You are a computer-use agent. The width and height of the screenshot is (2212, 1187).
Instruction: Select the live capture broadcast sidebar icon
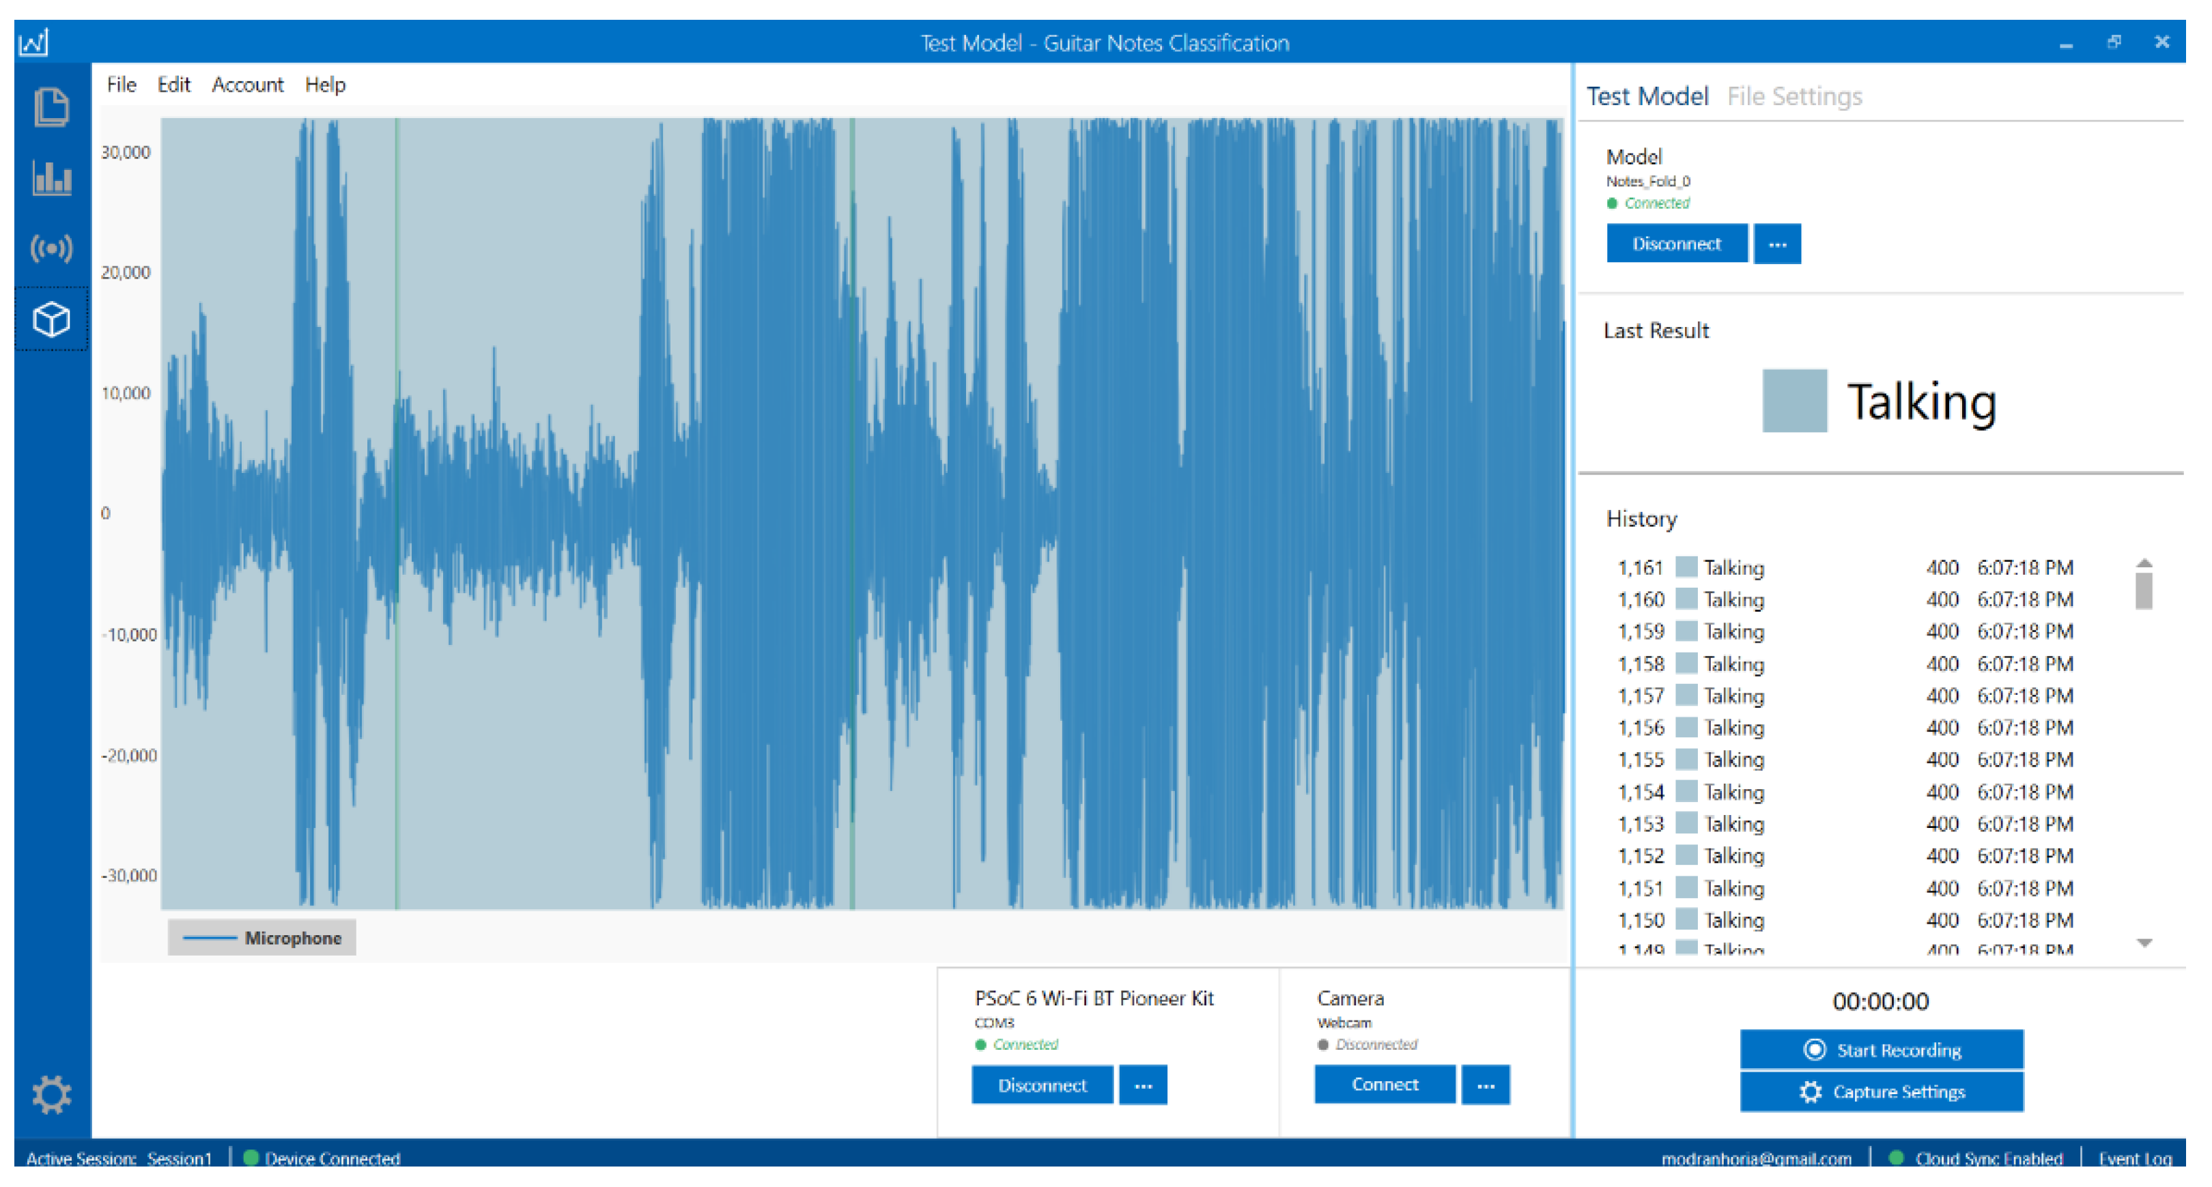pyautogui.click(x=51, y=249)
